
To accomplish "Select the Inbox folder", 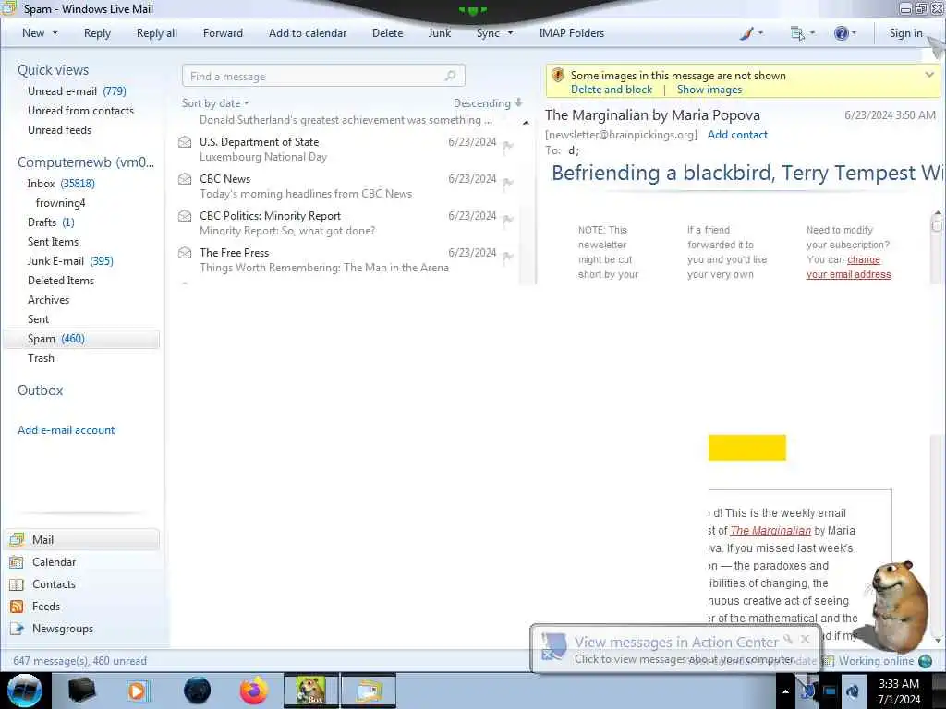I will [61, 184].
